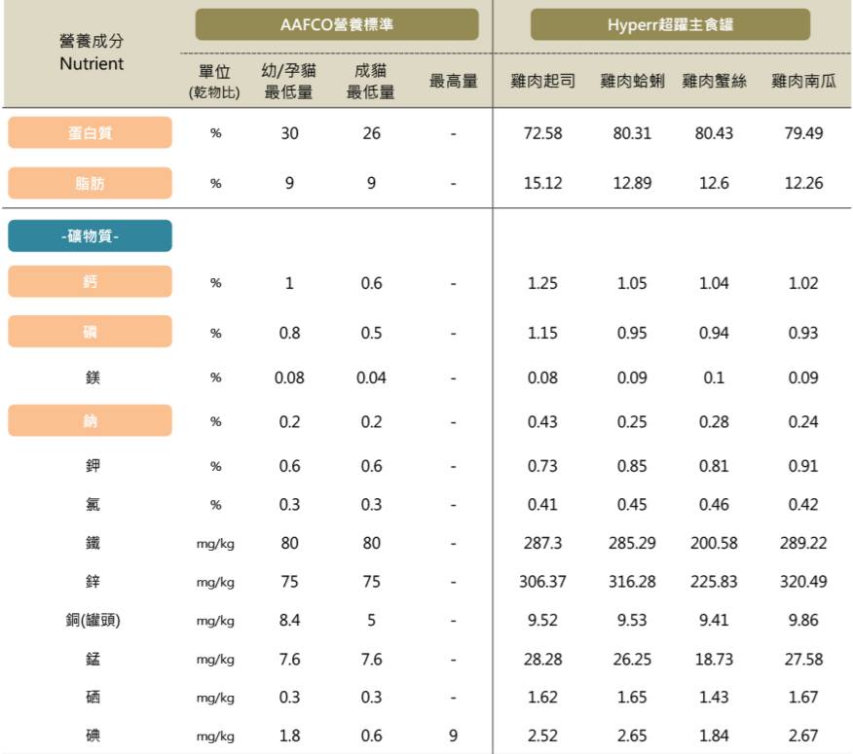This screenshot has width=853, height=754.
Task: Click the % unit in 蛋白質 row
Action: point(216,133)
